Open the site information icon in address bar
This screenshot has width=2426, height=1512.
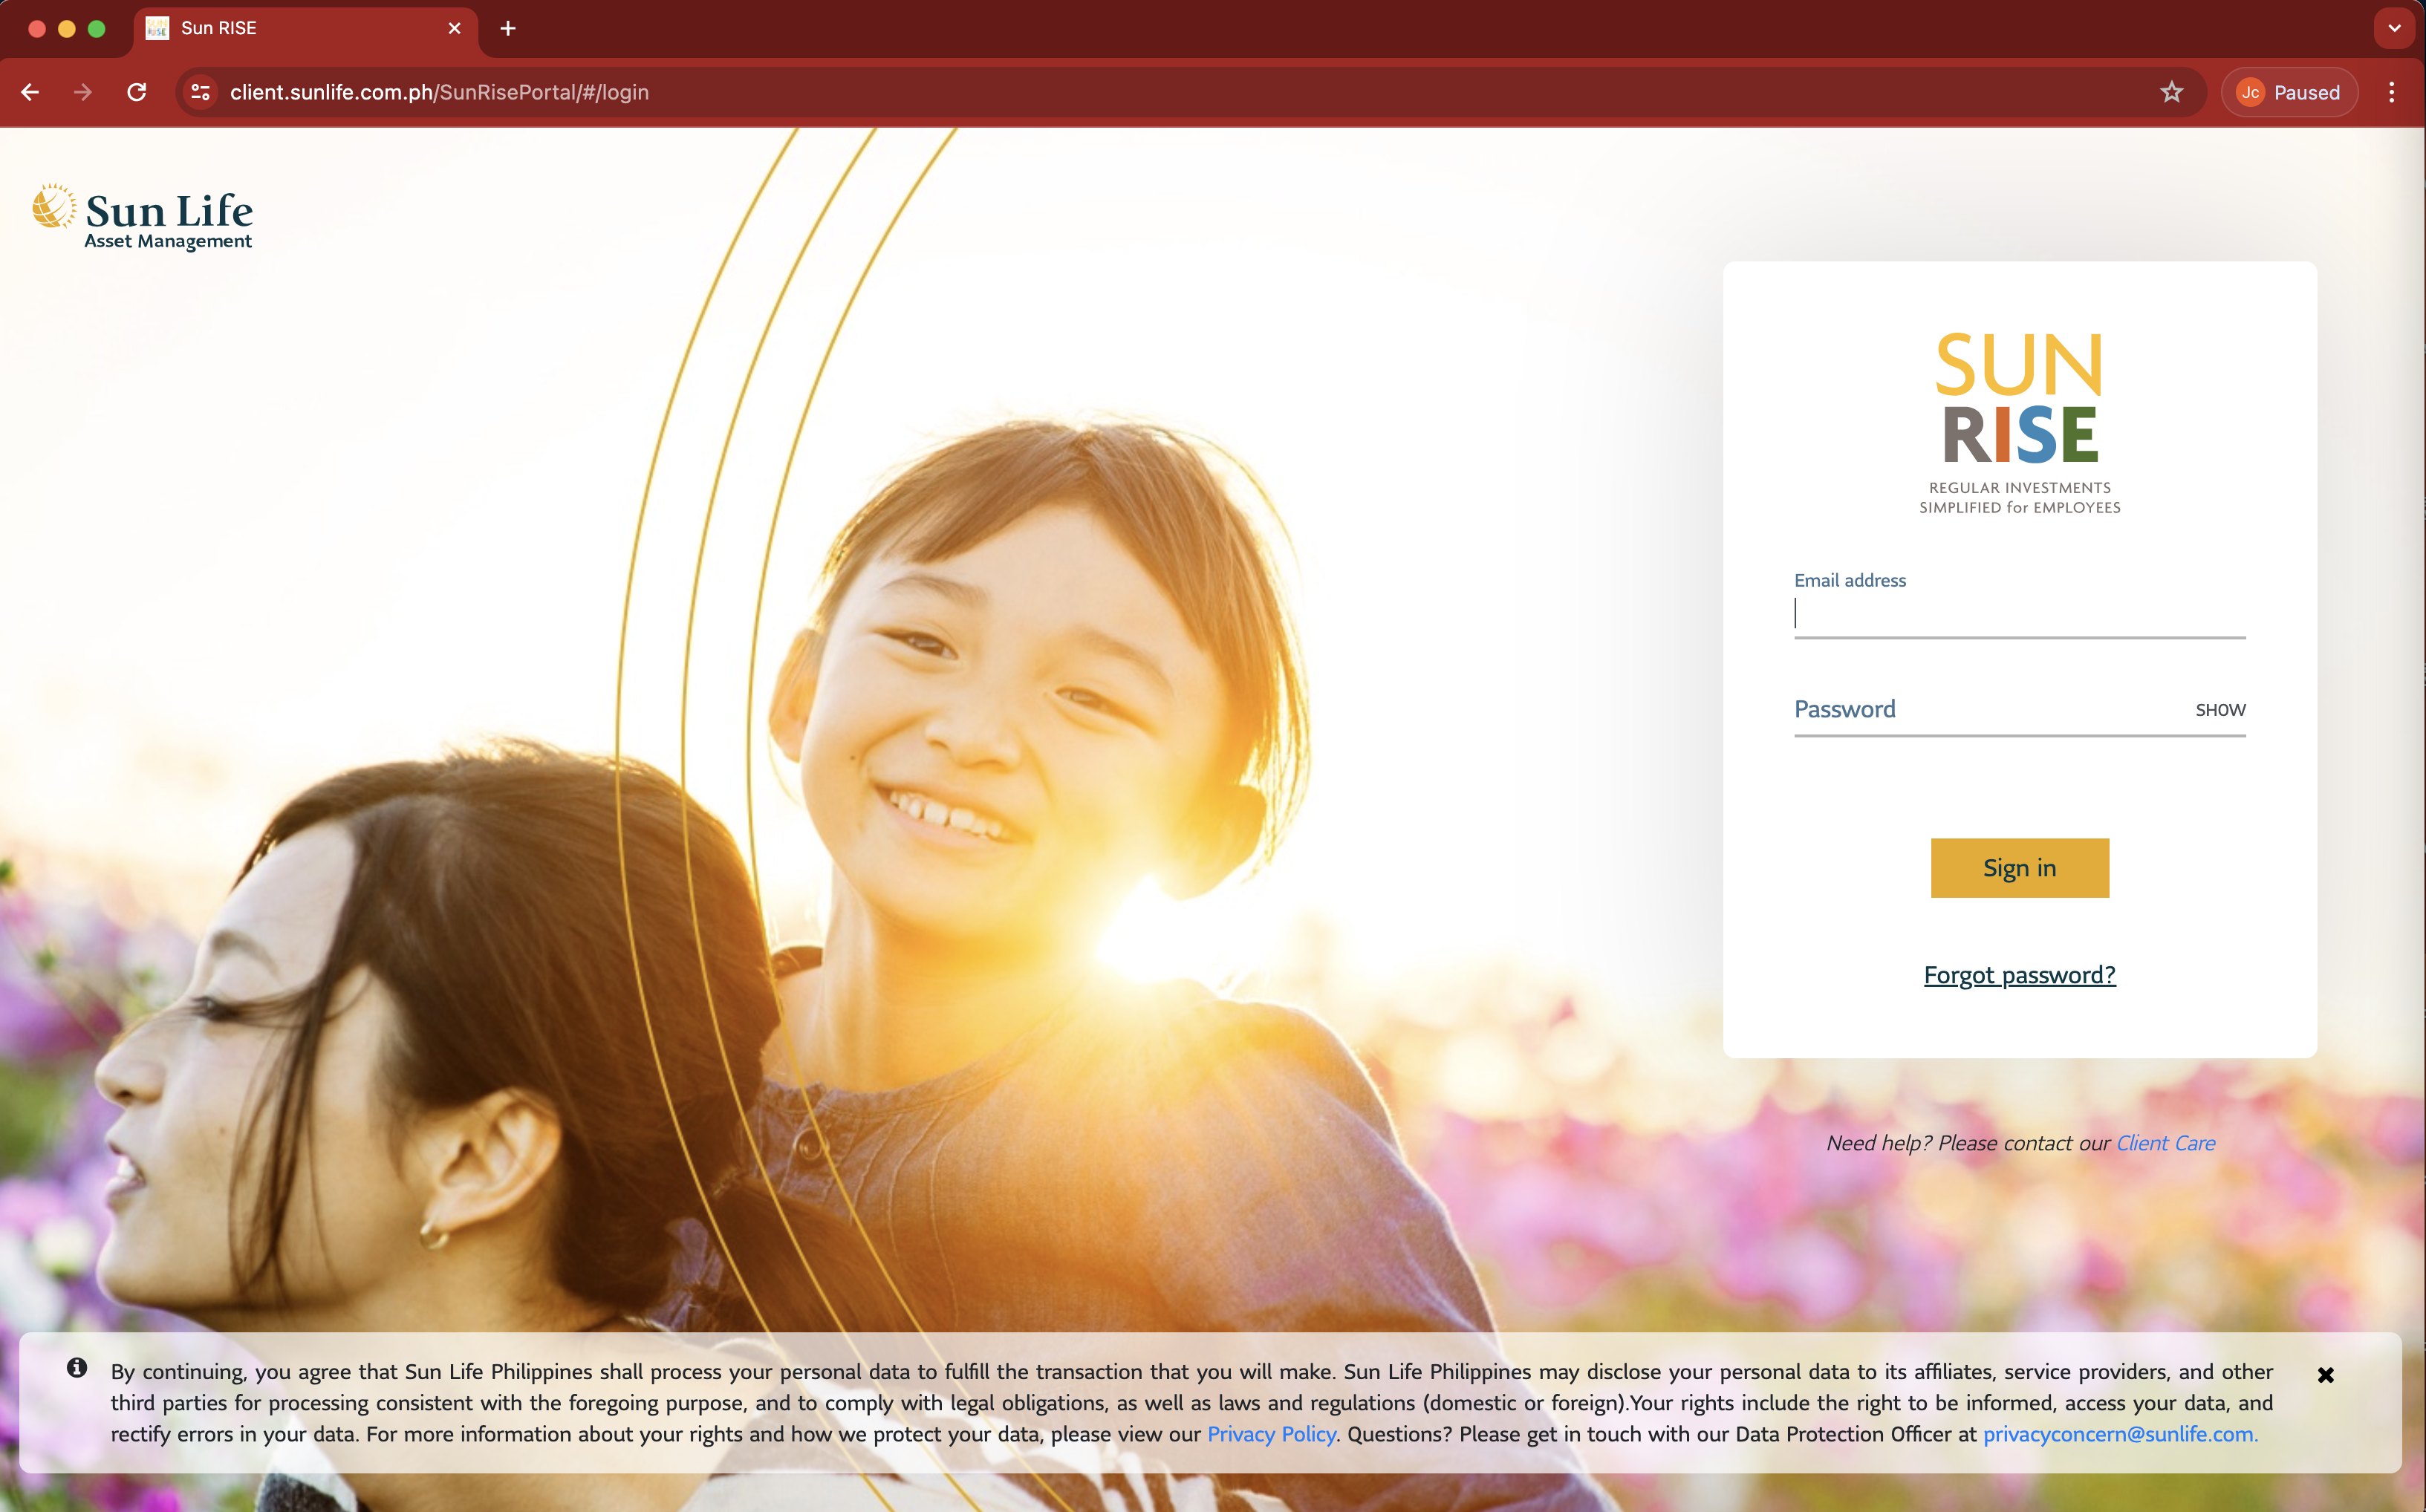click(201, 92)
